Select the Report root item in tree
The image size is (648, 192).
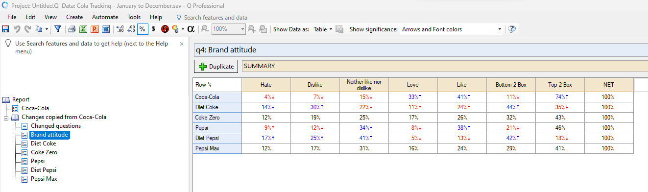tap(21, 99)
